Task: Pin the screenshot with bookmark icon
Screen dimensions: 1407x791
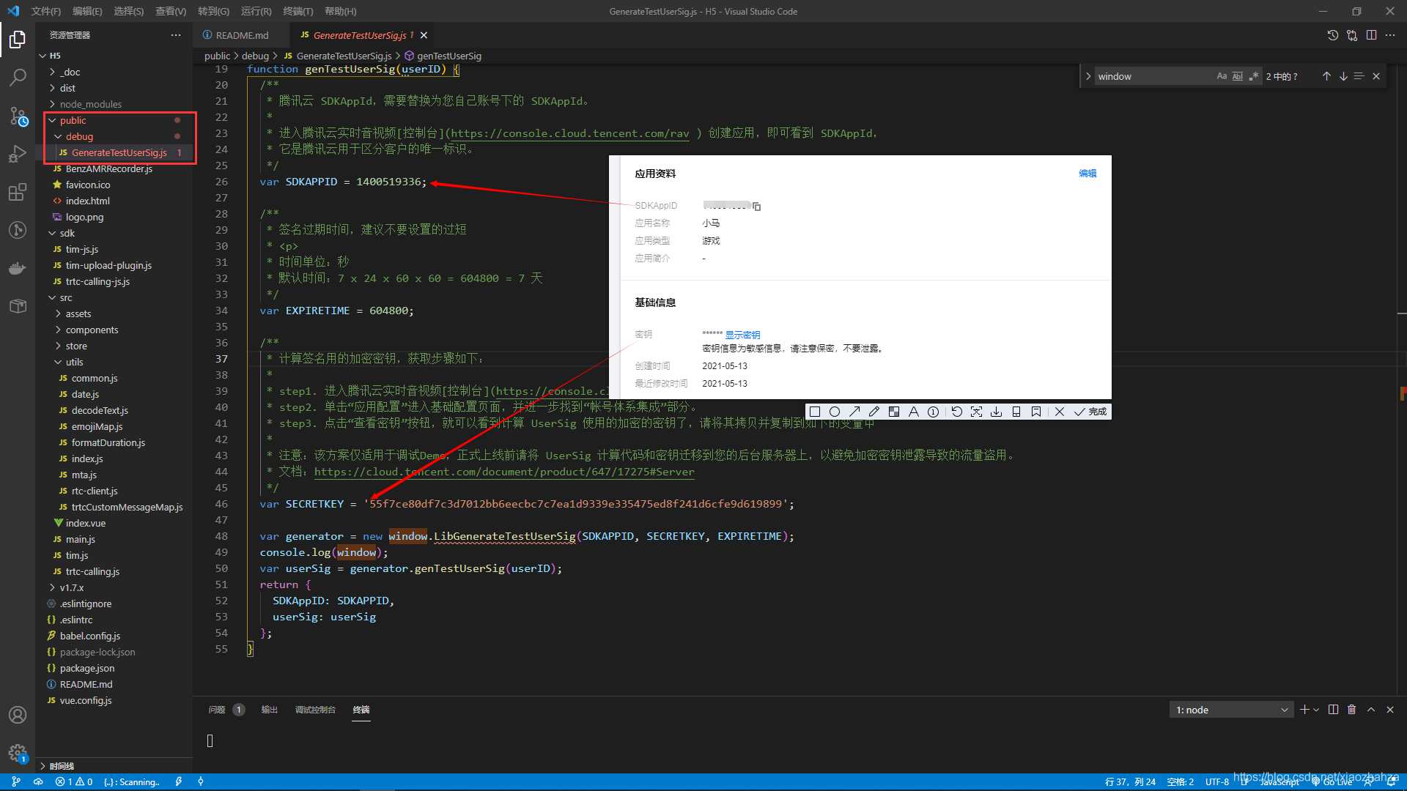Action: click(1036, 412)
